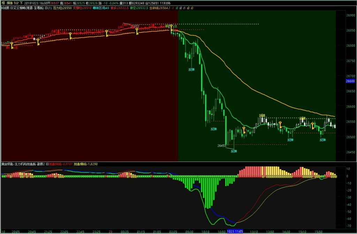Image resolution: width=357 pixels, height=234 pixels.
Task: Click the gold key at the red-green zone boundary
Action: tap(171, 28)
